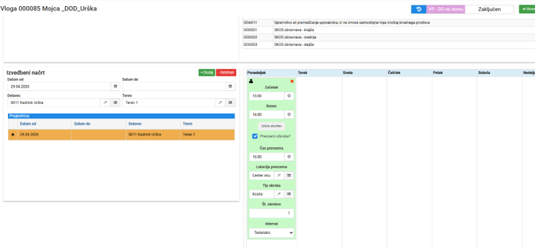Click the Čas prevzema field 16:00

coord(266,157)
